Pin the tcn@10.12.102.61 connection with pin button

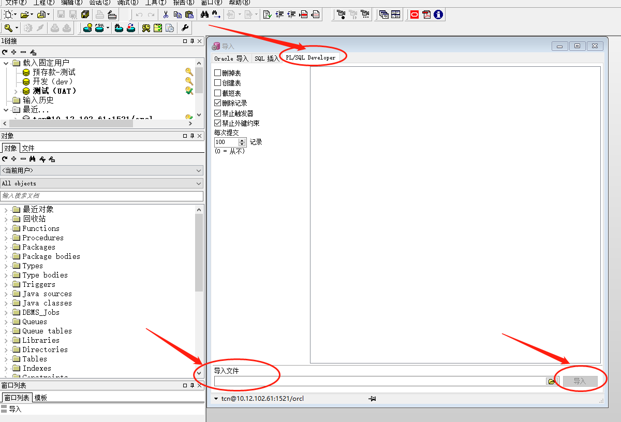[x=372, y=399]
